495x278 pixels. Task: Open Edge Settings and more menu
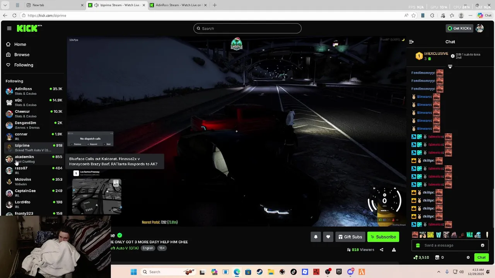click(470, 15)
